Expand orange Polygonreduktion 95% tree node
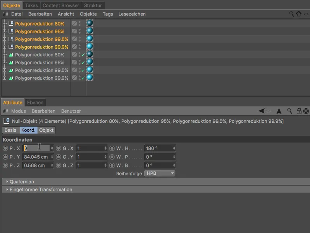 (5, 31)
